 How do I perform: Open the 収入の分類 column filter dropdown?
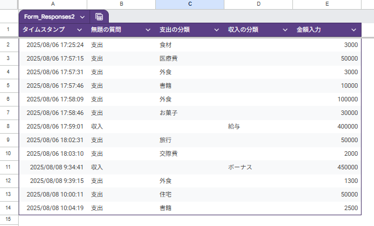tap(285, 30)
